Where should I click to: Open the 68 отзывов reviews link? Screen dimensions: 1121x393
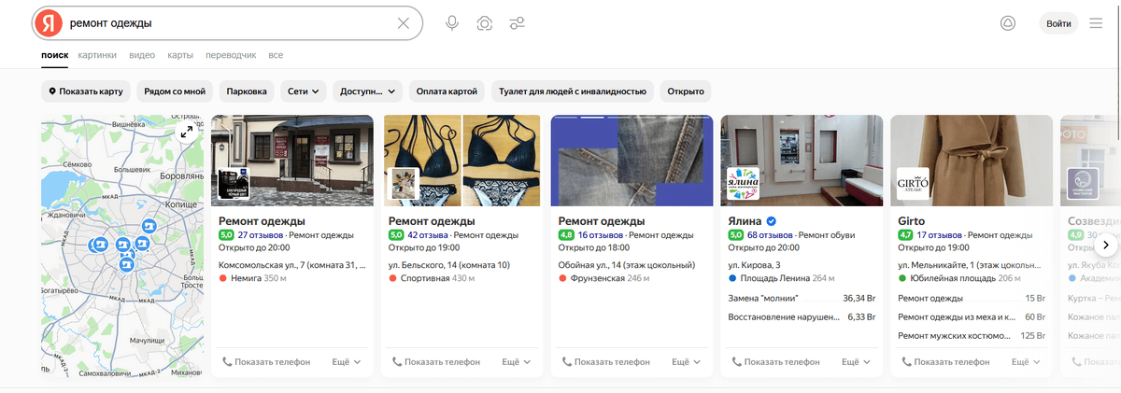pos(771,235)
